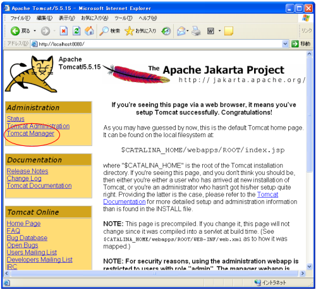Stop loading with the red X icon
Image resolution: width=316 pixels, height=290 pixels.
64,31
